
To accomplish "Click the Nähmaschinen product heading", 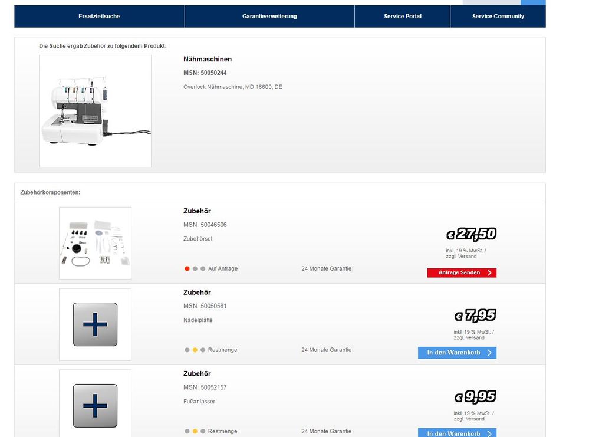I will [x=207, y=59].
